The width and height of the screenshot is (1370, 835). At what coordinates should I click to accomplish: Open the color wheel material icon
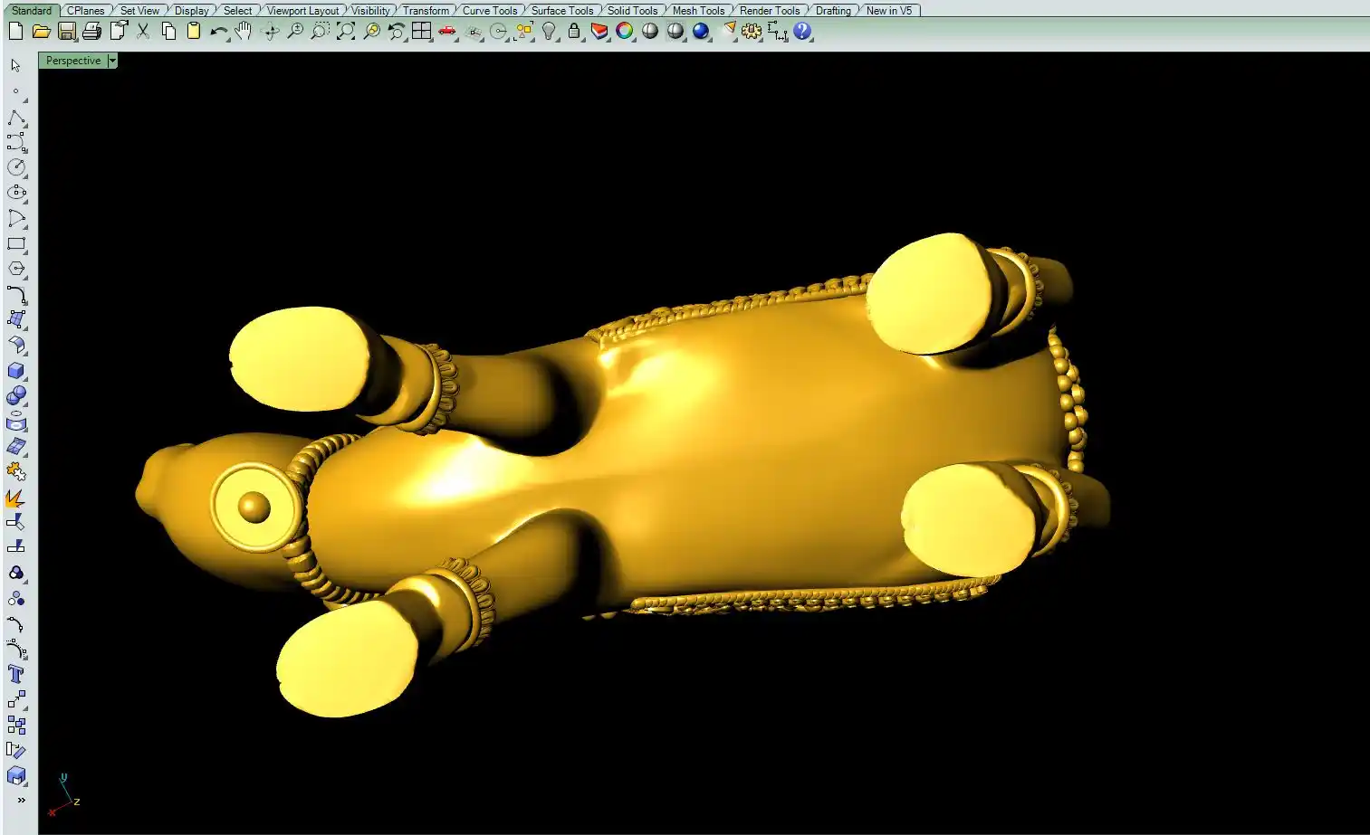[x=625, y=32]
